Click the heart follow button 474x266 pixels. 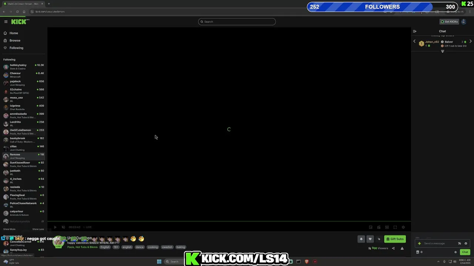(x=370, y=239)
